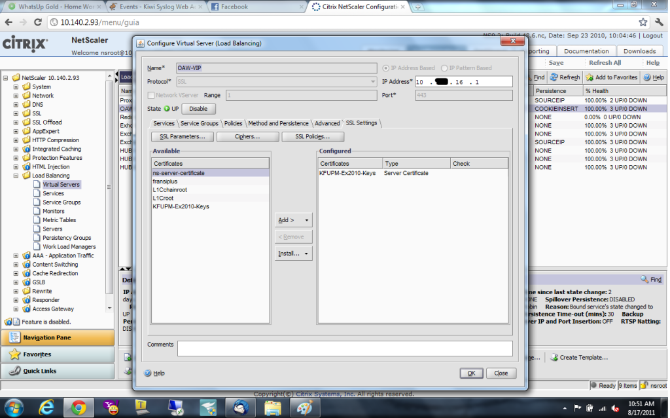
Task: Open the Documentation tab
Action: pos(586,51)
